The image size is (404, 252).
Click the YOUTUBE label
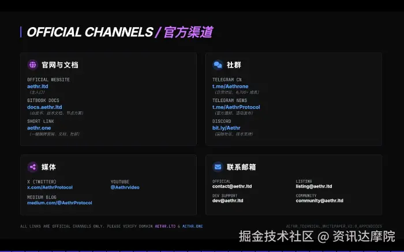pos(120,182)
